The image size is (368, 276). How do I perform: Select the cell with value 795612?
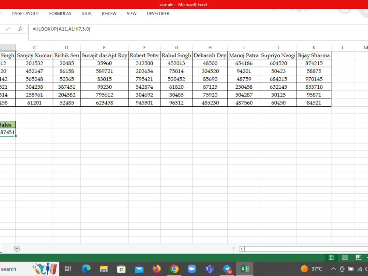coord(105,95)
